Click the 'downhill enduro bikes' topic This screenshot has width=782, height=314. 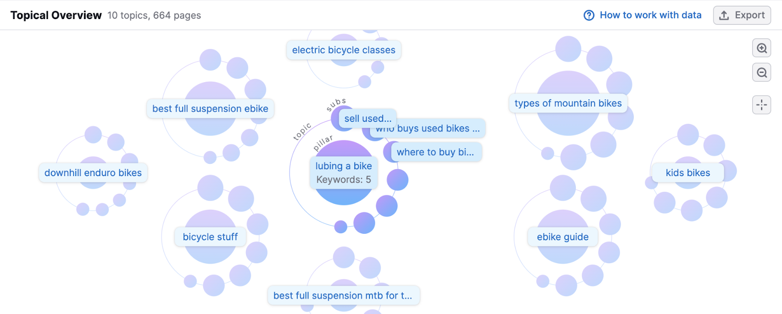coord(92,172)
